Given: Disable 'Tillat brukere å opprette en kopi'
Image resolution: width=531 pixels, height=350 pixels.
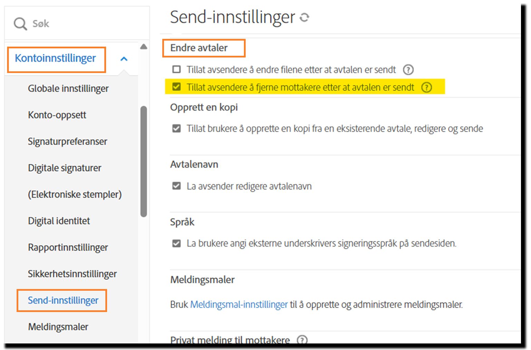Looking at the screenshot, I should pos(177,128).
